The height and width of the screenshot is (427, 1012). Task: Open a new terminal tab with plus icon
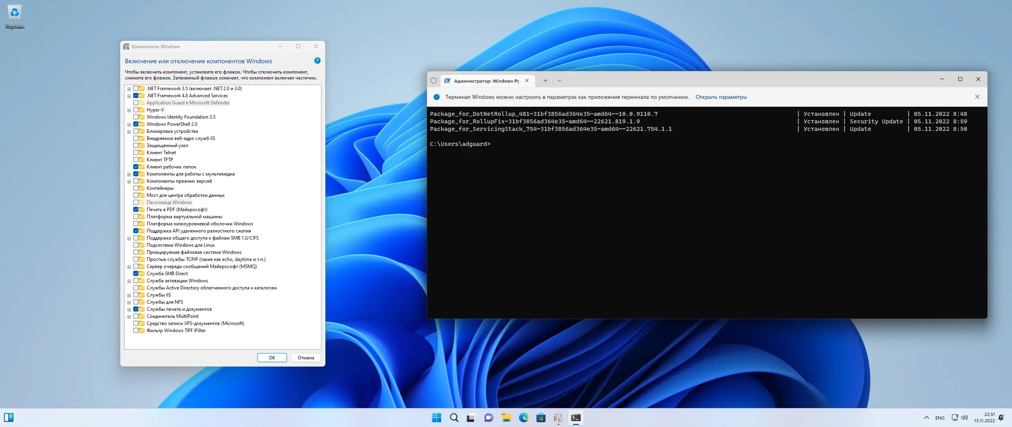[x=545, y=81]
